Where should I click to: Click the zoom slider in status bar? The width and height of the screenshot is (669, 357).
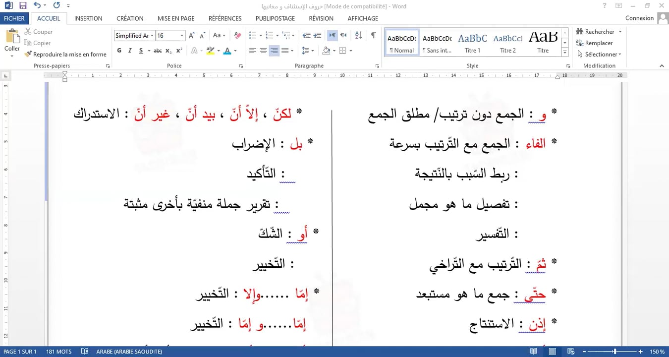[x=615, y=352]
